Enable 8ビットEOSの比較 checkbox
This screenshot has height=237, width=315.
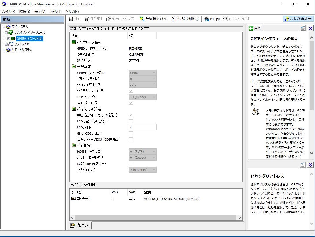[131, 133]
